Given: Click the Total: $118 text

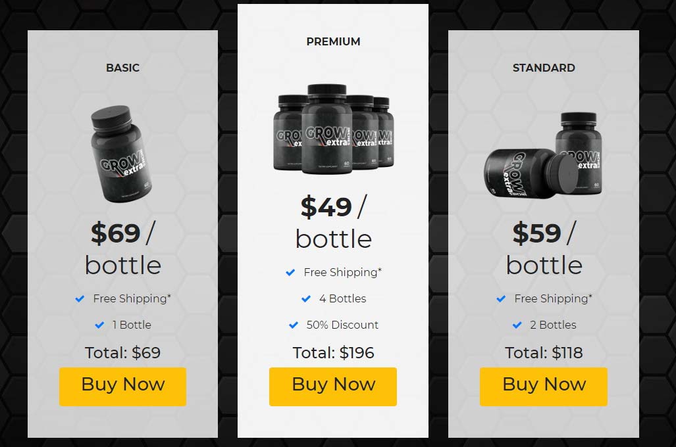Looking at the screenshot, I should (544, 353).
